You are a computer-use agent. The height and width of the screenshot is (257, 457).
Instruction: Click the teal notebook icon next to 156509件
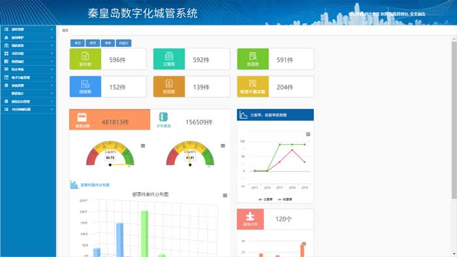click(163, 117)
